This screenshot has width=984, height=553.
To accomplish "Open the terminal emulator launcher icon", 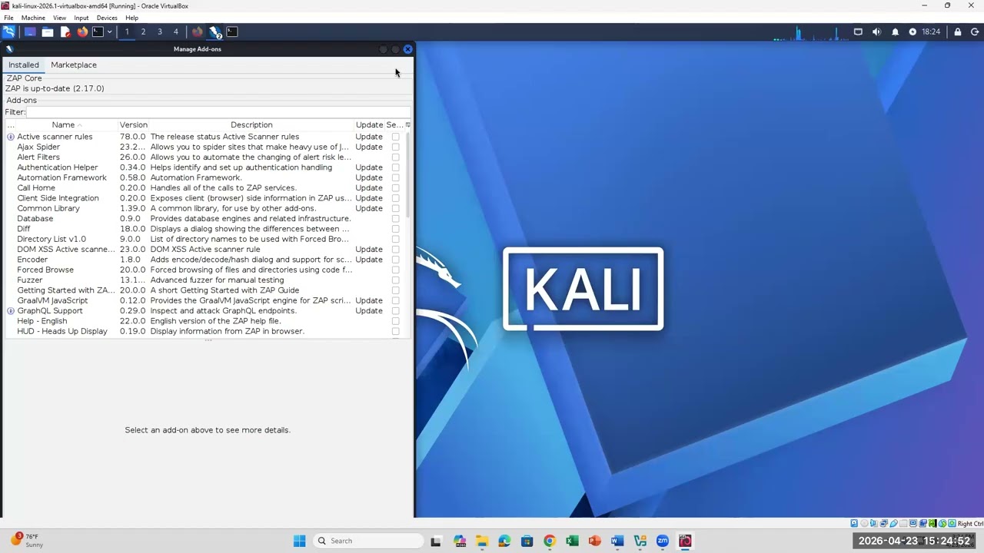I will click(x=98, y=31).
